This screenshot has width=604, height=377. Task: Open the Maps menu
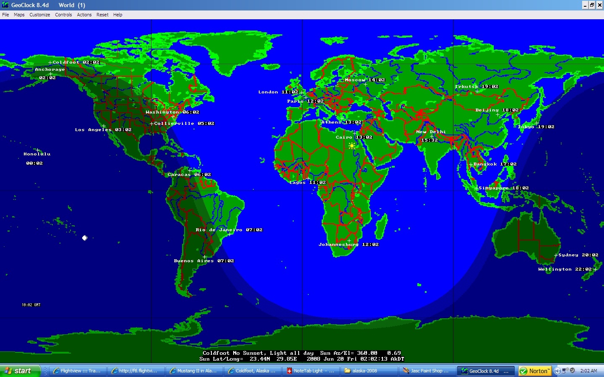[x=19, y=15]
